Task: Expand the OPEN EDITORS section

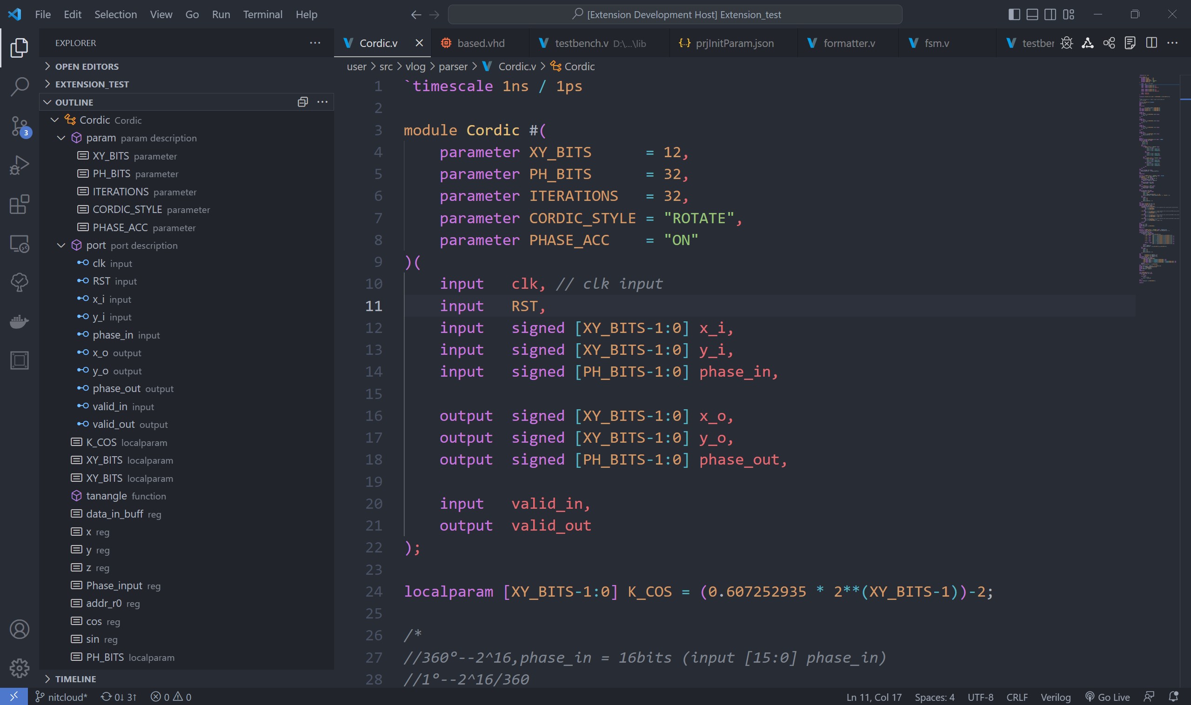Action: coord(87,67)
